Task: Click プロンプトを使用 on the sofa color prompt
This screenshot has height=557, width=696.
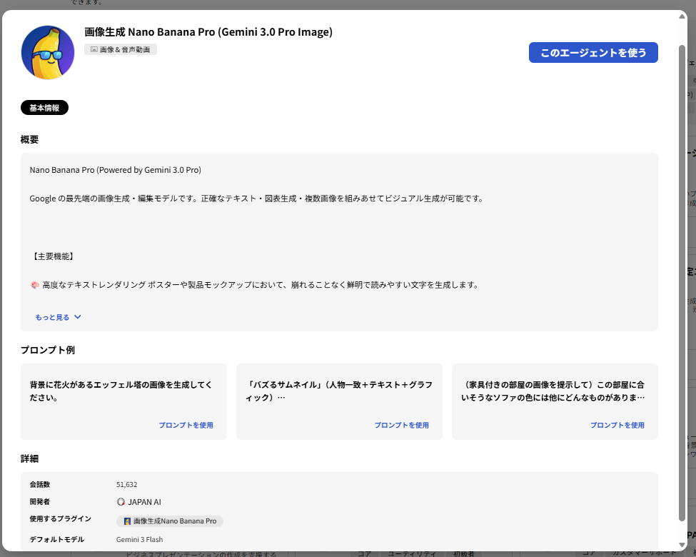Action: [618, 424]
